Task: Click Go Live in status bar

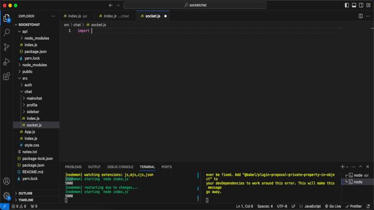Action: [333, 206]
